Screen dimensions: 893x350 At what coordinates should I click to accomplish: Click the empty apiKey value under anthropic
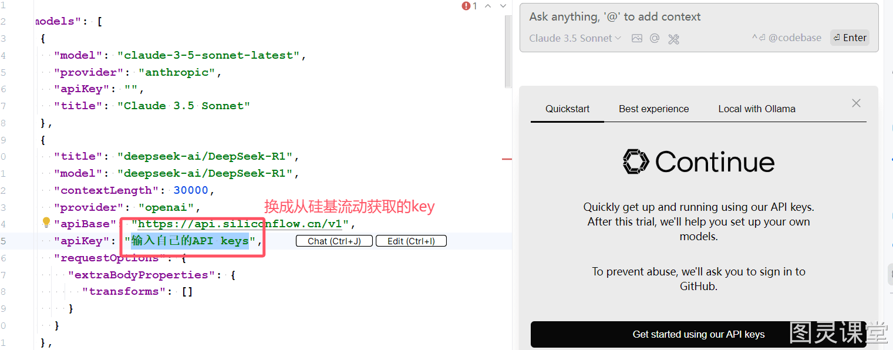[x=132, y=89]
